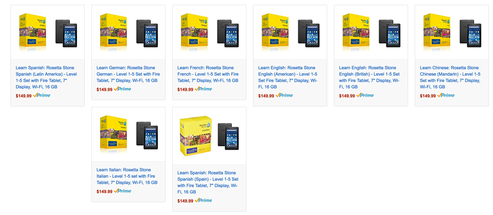
Task: Click Prime logo on English (British) listing
Action: click(365, 95)
